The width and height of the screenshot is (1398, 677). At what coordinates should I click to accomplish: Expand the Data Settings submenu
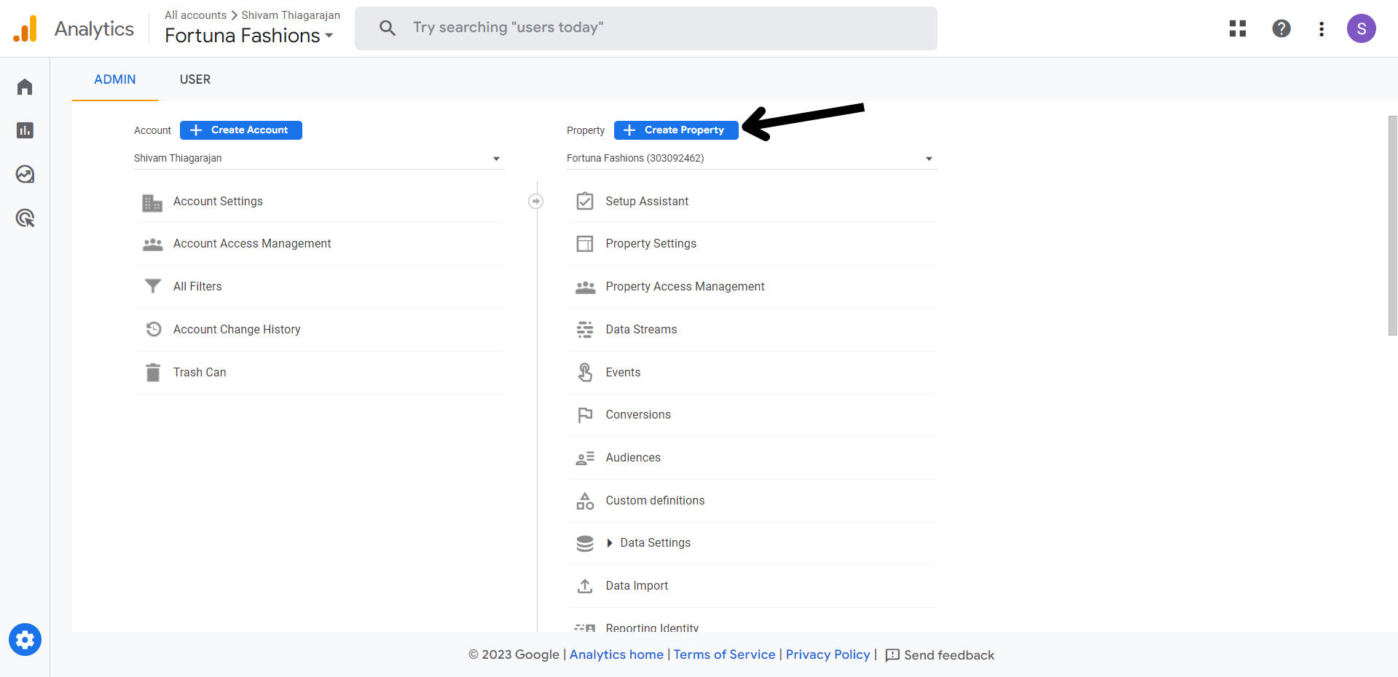[610, 543]
